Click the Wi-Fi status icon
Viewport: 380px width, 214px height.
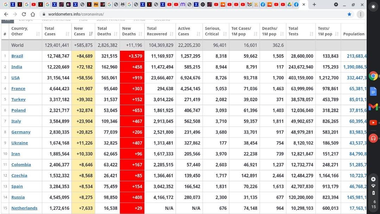coord(373,186)
